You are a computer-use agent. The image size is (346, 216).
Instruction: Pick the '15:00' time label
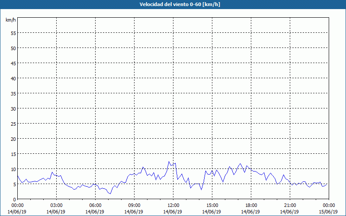212,206
